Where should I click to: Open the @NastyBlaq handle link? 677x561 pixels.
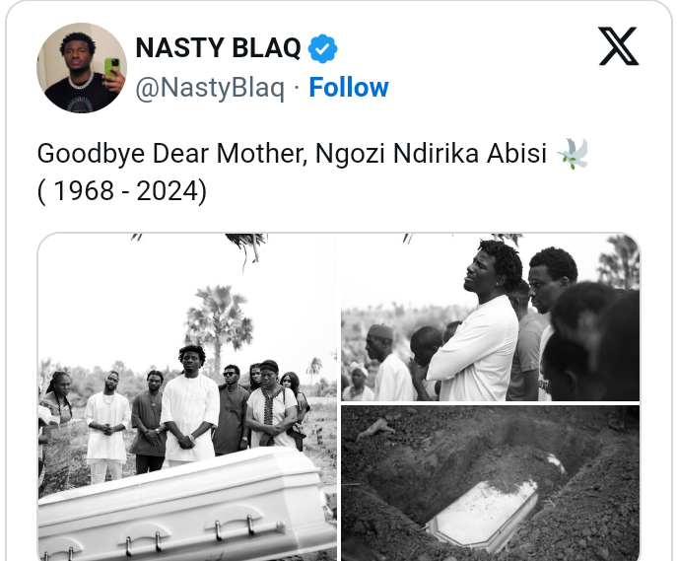pyautogui.click(x=209, y=88)
